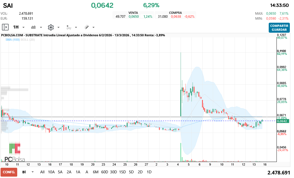294x178 pixels.
Task: Click the All range option
Action: 42,172
